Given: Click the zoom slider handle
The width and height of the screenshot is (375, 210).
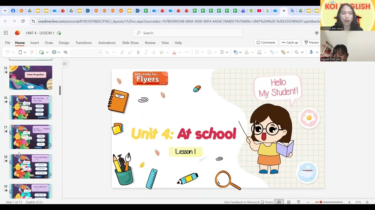Looking at the screenshot, I should [321, 202].
